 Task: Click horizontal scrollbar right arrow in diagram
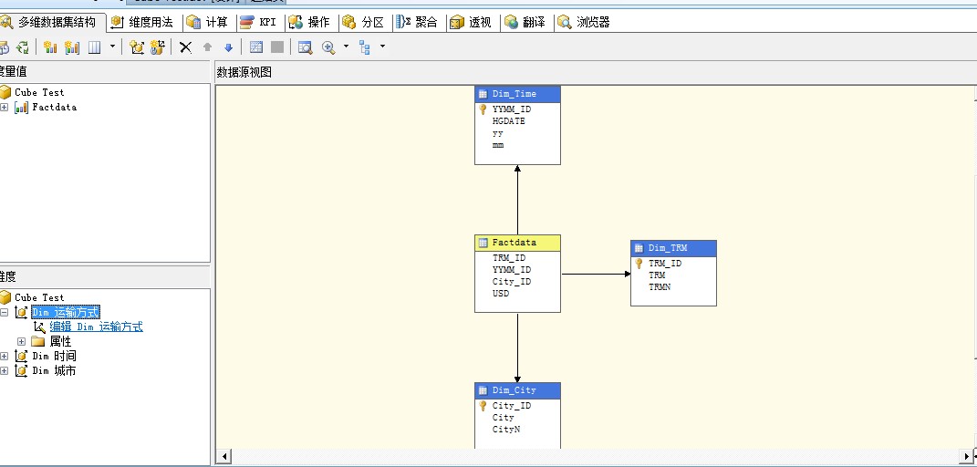968,456
